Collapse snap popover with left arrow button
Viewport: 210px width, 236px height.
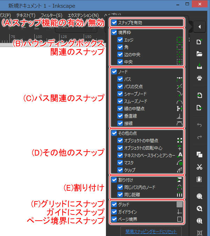pyautogui.click(x=199, y=27)
